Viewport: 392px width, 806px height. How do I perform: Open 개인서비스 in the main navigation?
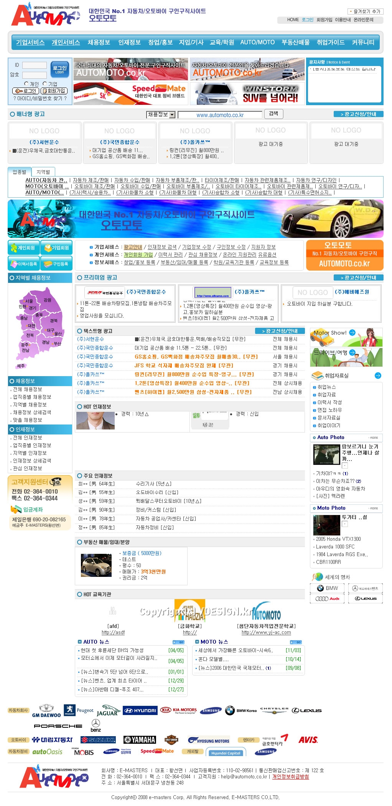[x=66, y=42]
